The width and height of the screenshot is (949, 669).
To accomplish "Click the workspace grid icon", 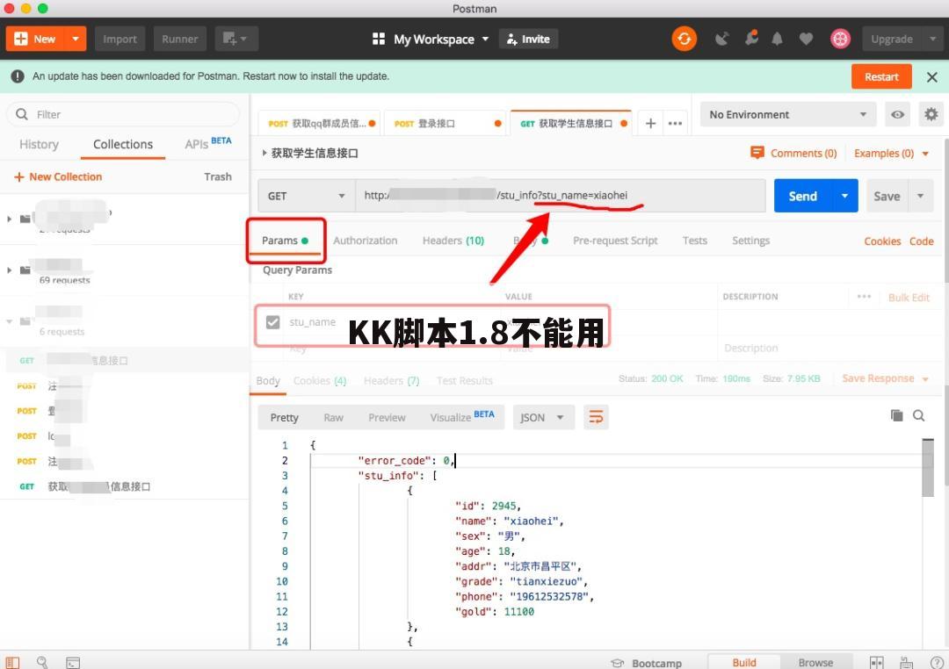I will [378, 39].
